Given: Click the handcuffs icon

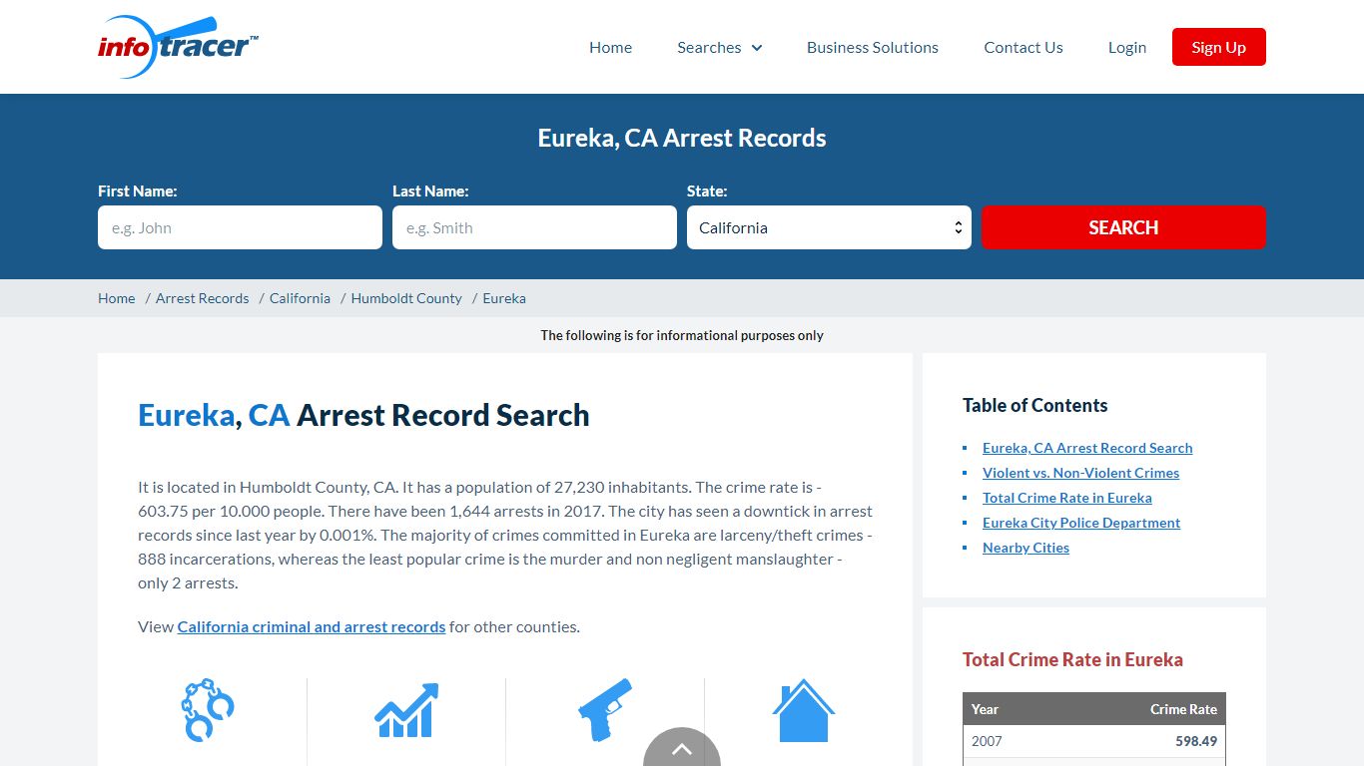Looking at the screenshot, I should 208,710.
